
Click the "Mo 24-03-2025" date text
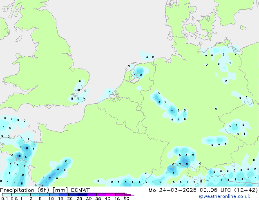[x=172, y=190]
